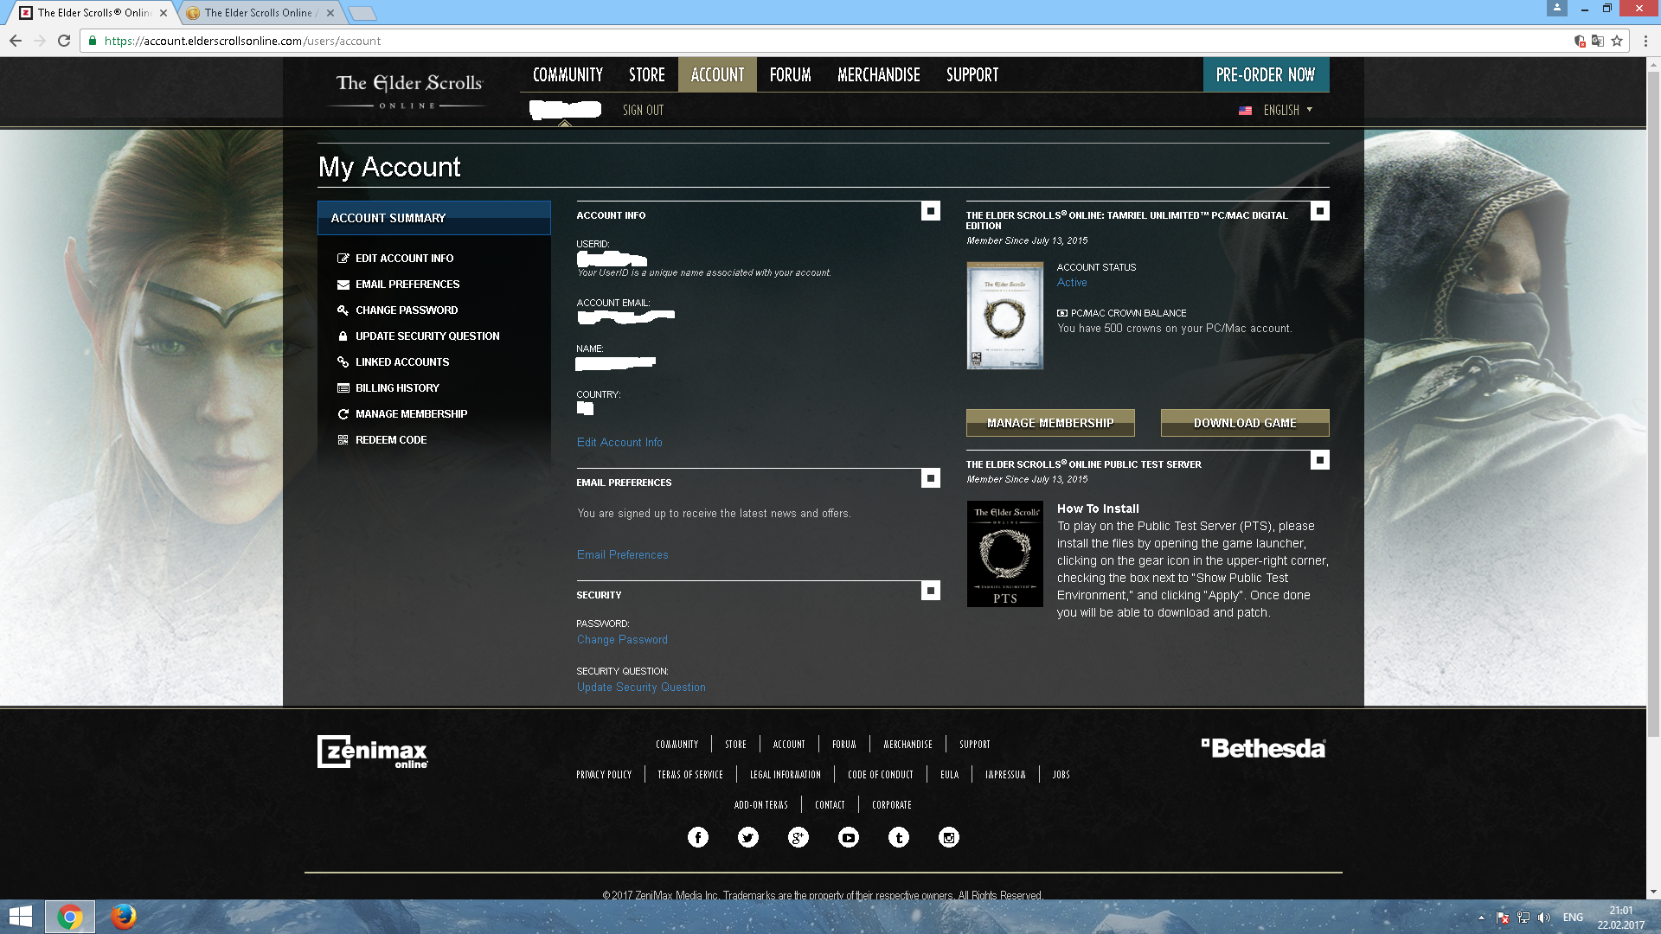Screen dimensions: 1661x934
Task: Open the Support menu in the header
Action: tap(972, 75)
